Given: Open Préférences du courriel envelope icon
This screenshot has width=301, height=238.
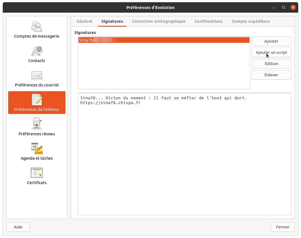Looking at the screenshot, I should 37,75.
